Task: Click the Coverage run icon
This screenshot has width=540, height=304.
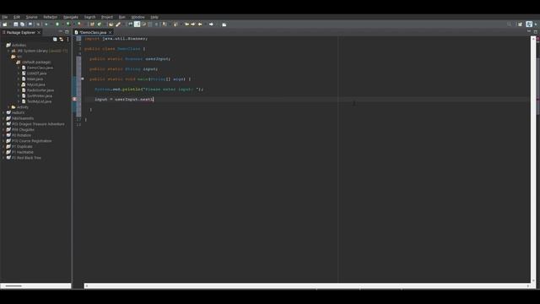Action: [x=67, y=24]
